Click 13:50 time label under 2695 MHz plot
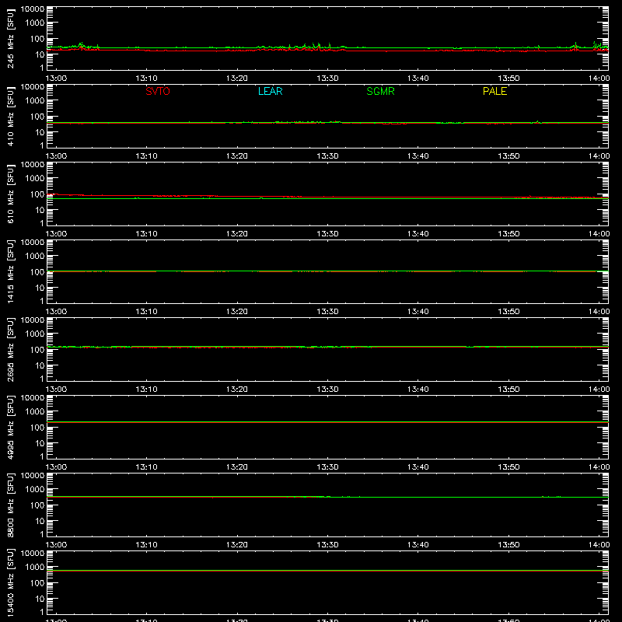Screen dimensions: 622x622 pyautogui.click(x=508, y=390)
